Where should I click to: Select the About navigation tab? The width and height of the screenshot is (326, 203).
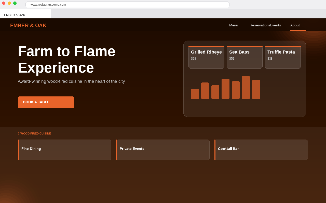pos(295,25)
